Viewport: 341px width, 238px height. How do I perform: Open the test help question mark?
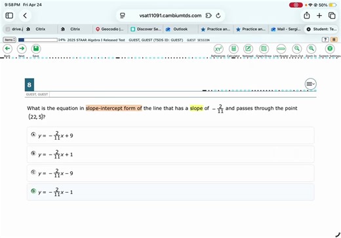[325, 39]
